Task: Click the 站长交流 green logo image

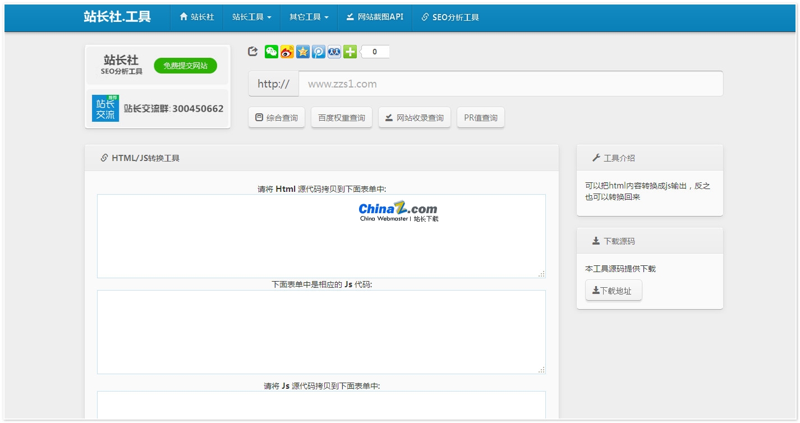Action: (105, 108)
